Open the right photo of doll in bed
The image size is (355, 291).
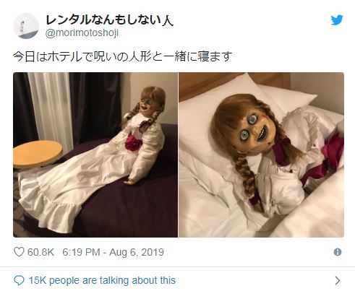pos(261,155)
